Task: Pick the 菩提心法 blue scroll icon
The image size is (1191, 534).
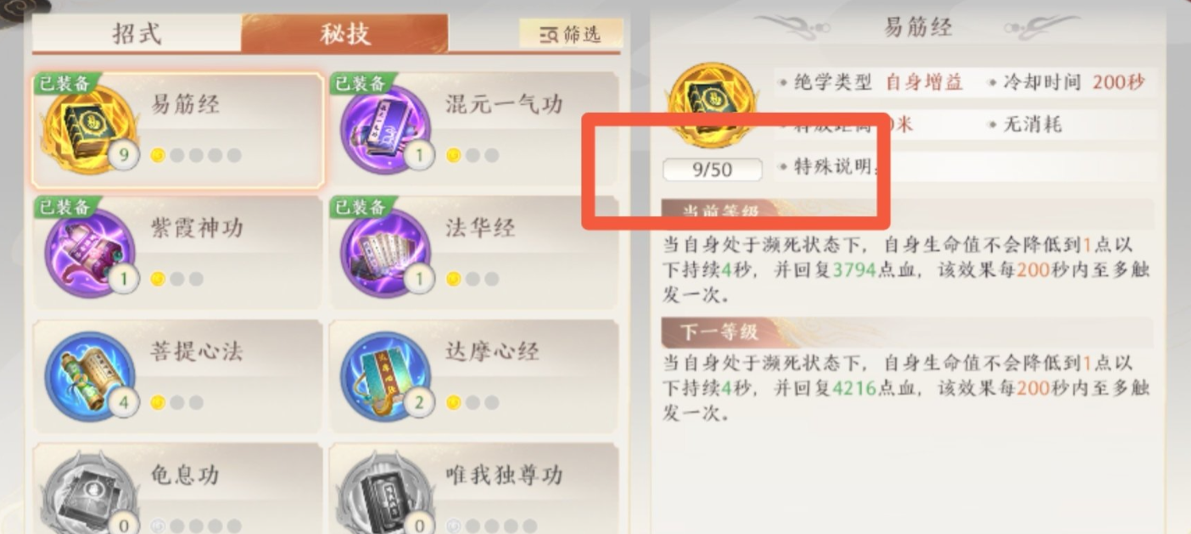Action: coord(90,376)
